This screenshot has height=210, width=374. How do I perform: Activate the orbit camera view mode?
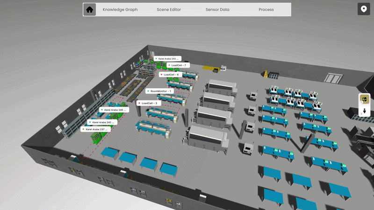(x=364, y=99)
